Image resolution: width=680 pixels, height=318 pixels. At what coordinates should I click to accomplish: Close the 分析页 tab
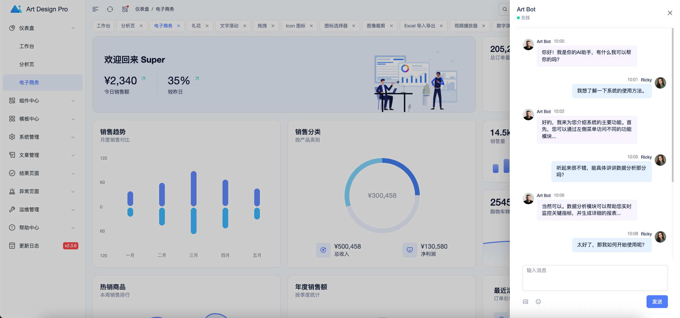(x=141, y=26)
